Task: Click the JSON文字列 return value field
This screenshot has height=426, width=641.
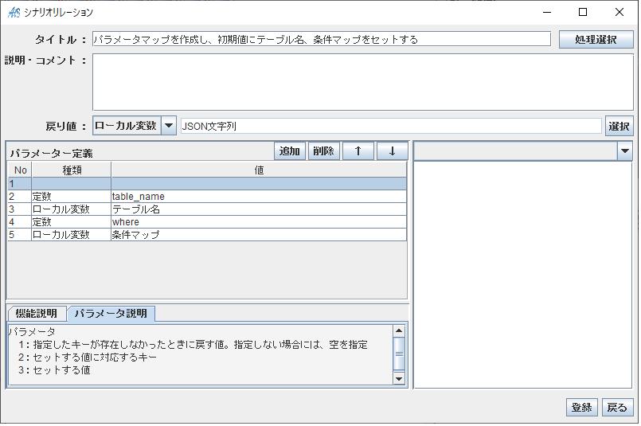Action: (391, 126)
